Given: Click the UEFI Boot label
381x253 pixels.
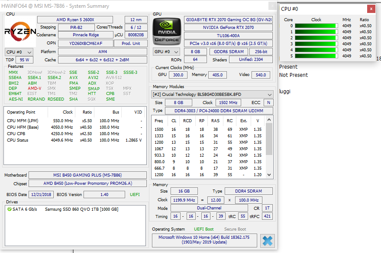Looking at the screenshot, I should 203,229.
